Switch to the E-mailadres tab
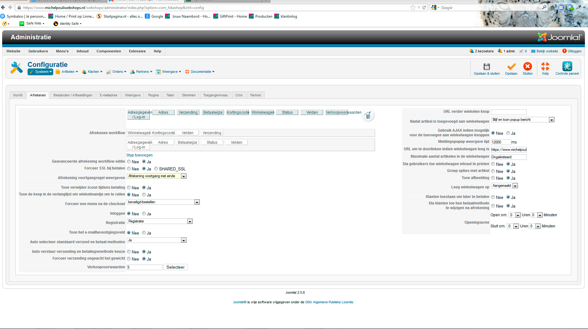 [109, 95]
